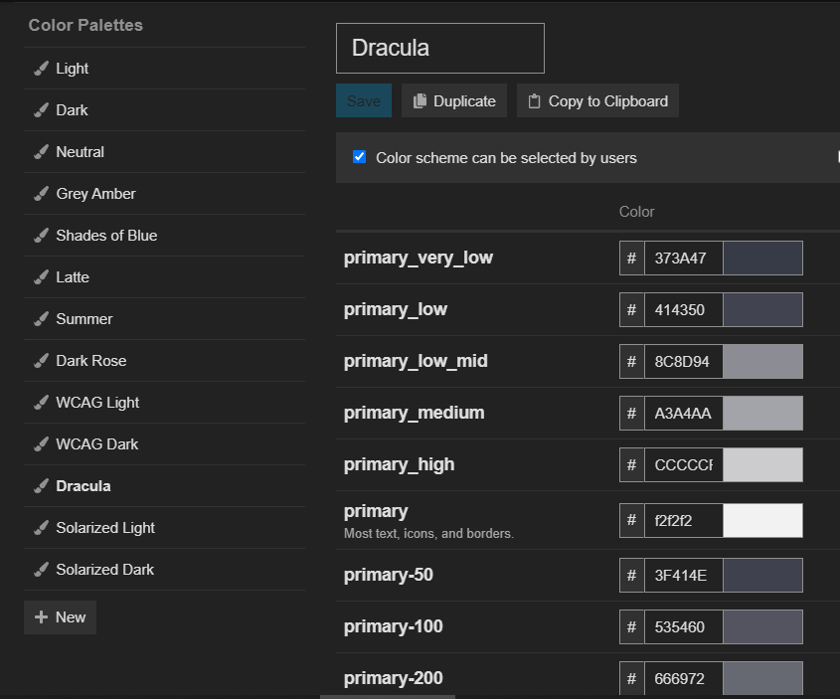Click Copy to Clipboard button
The image size is (840, 699).
[x=597, y=100]
